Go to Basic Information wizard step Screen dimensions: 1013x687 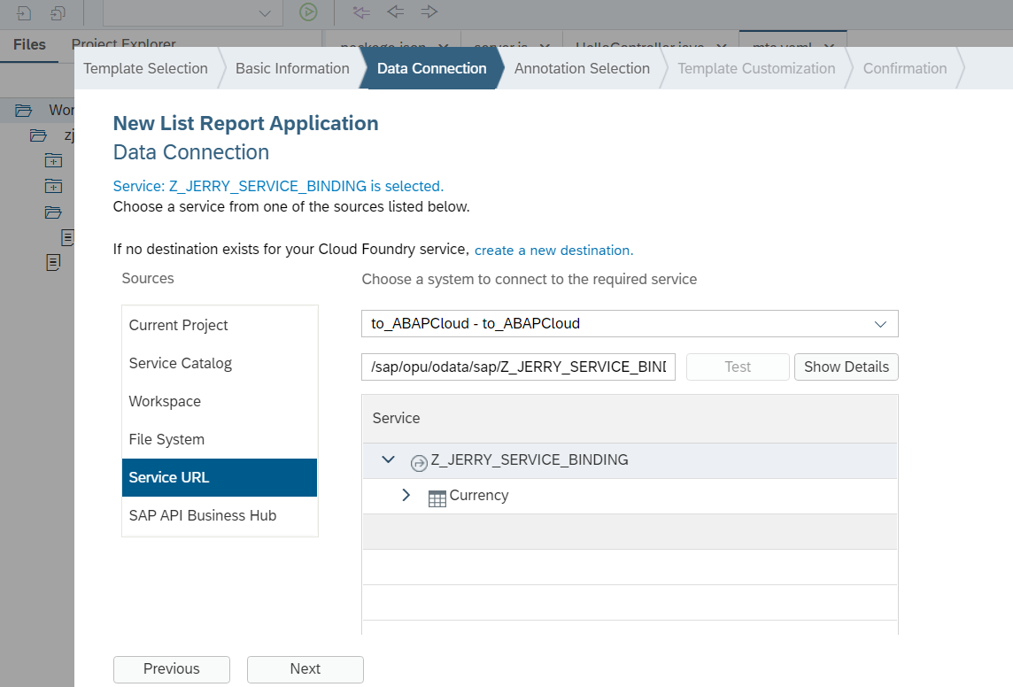pyautogui.click(x=292, y=68)
